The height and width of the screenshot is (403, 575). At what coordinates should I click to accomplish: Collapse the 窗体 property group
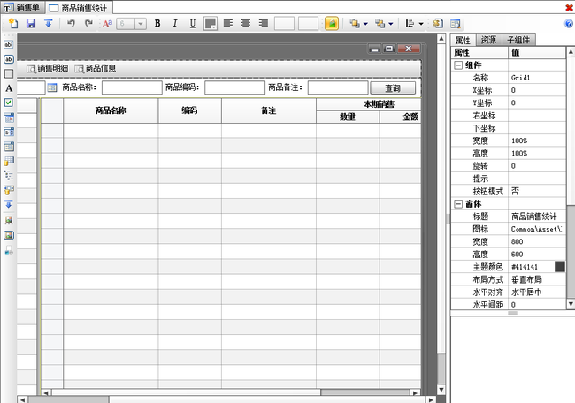tap(458, 203)
